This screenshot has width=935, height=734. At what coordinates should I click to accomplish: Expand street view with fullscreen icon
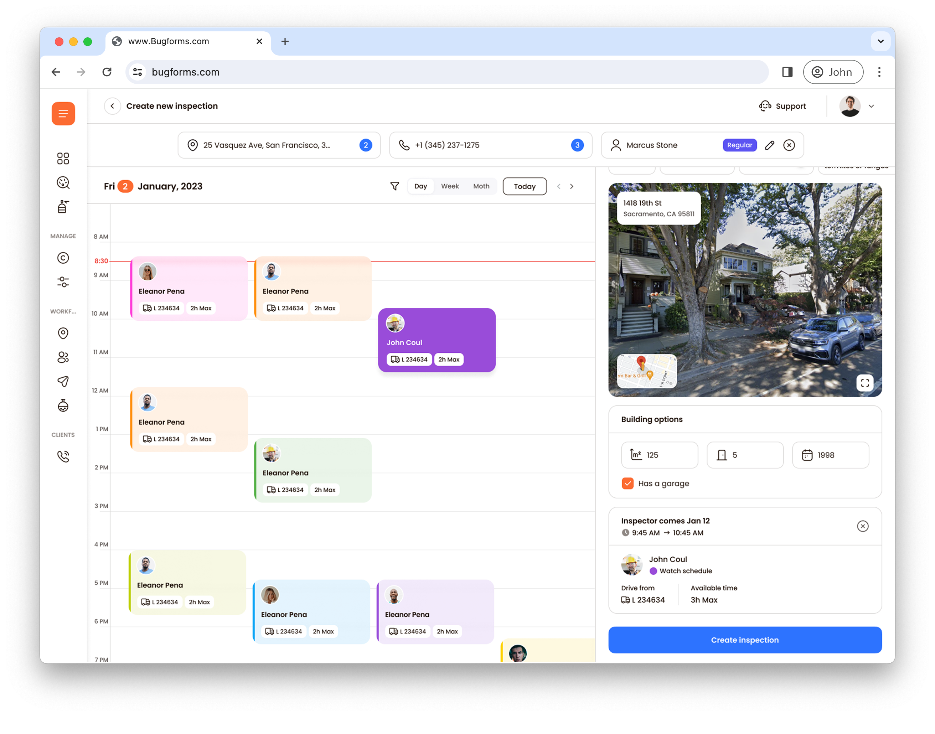864,382
